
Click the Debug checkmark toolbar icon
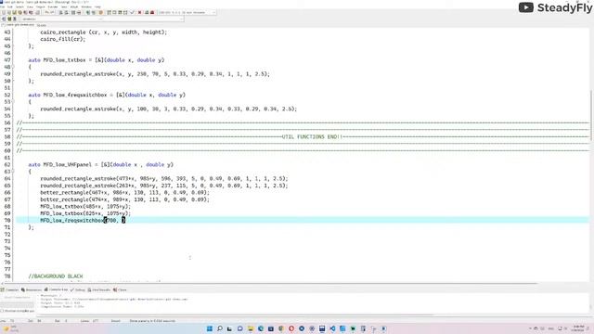pyautogui.click(x=132, y=12)
